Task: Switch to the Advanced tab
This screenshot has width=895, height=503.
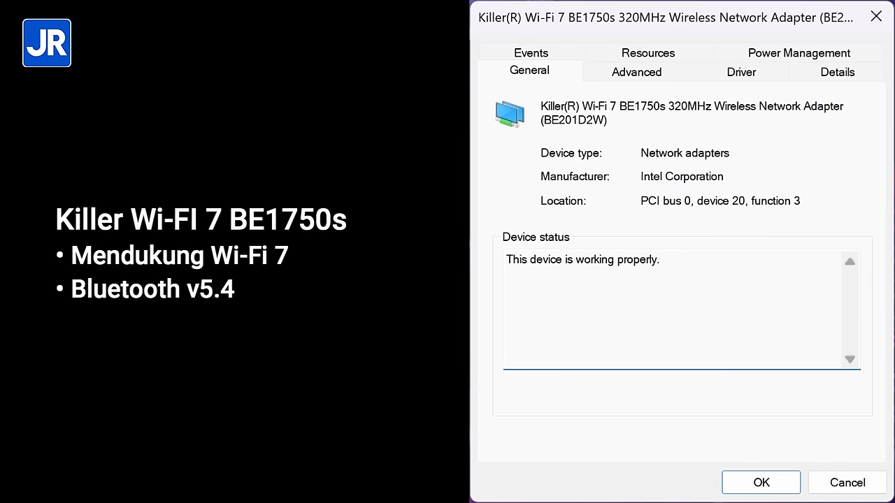Action: click(x=636, y=72)
